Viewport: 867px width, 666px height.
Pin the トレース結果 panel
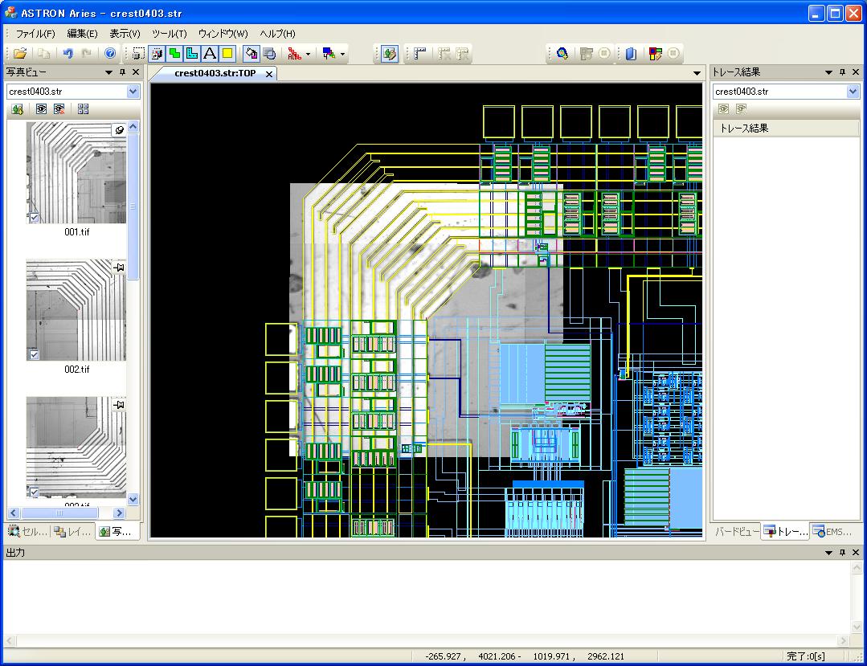point(843,72)
